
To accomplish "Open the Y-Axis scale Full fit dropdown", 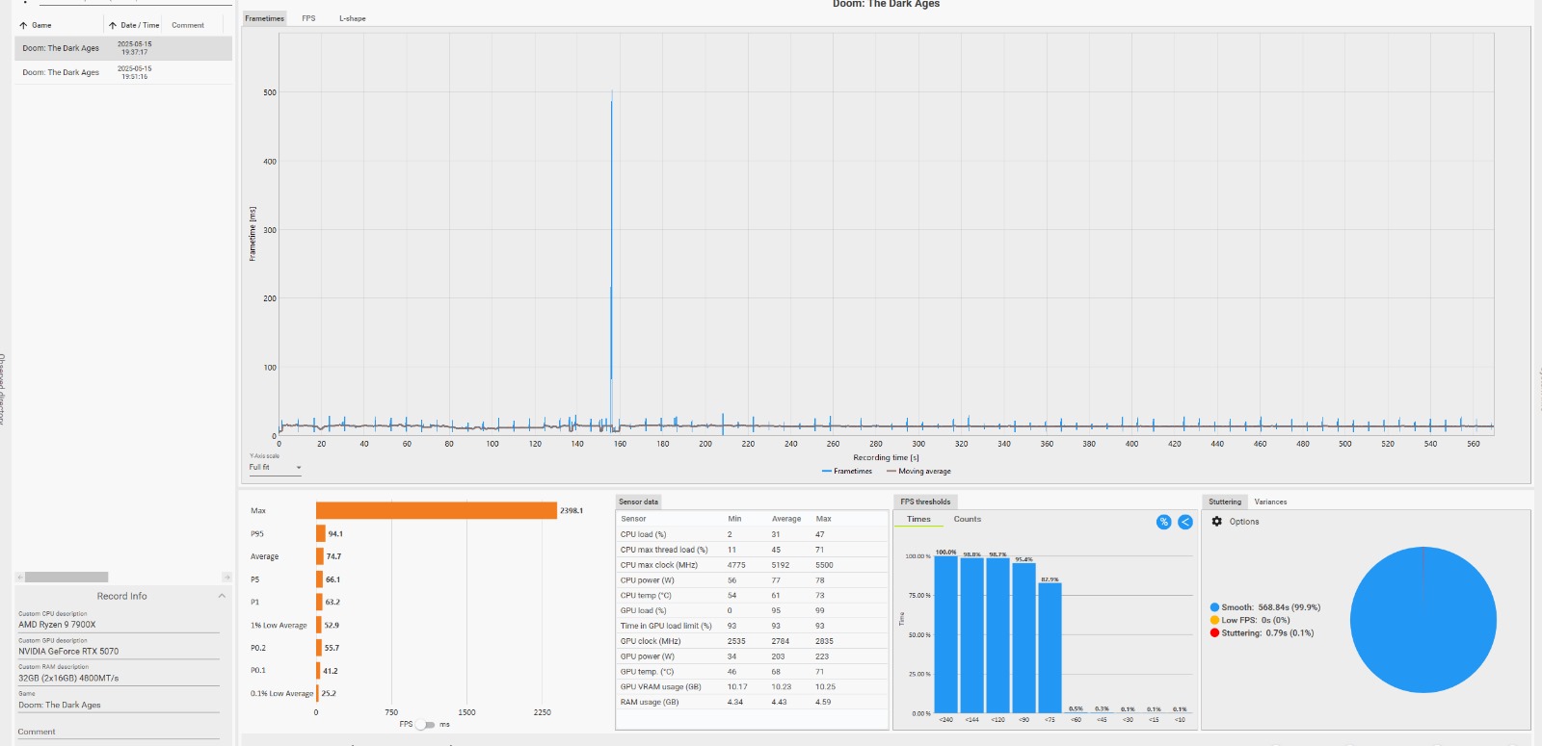I will (275, 468).
